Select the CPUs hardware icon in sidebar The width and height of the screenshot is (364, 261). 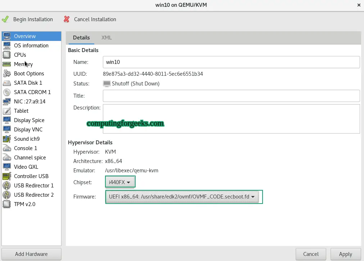coord(7,55)
